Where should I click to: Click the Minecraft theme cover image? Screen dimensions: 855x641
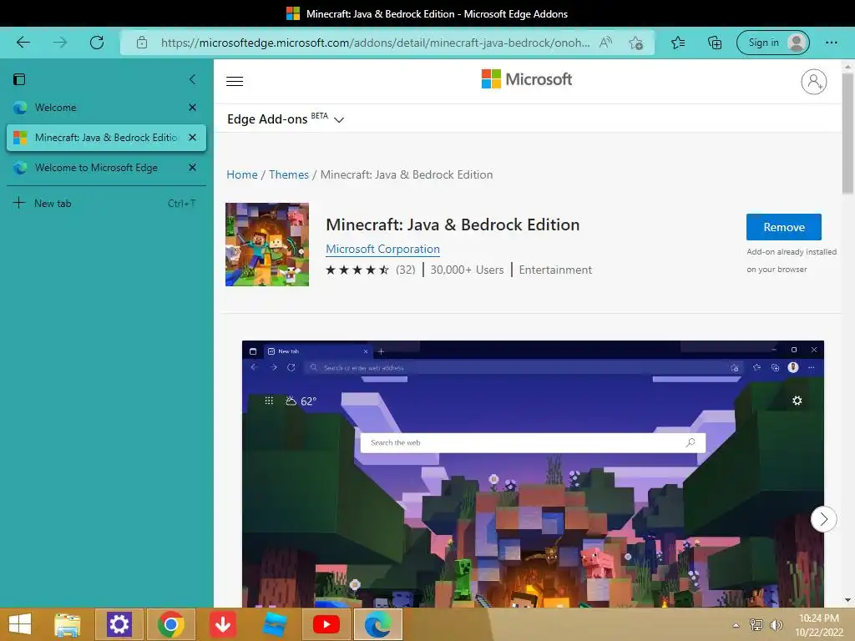point(267,245)
